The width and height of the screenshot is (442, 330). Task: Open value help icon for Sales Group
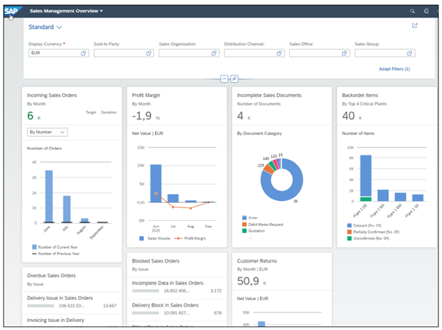tap(410, 54)
